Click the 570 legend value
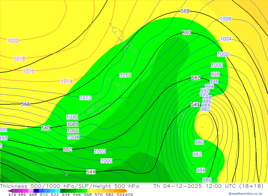Viewport: 268px width, 196px height. (99, 194)
